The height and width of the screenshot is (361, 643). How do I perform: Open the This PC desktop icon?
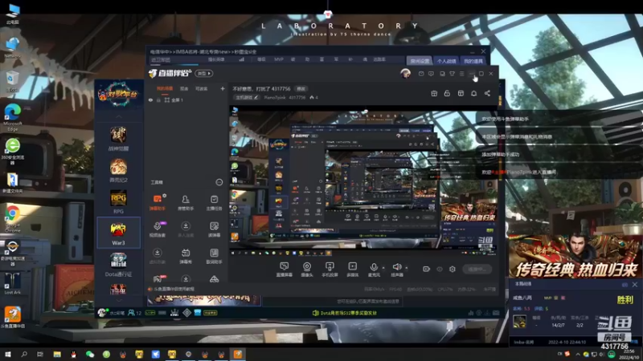13,14
